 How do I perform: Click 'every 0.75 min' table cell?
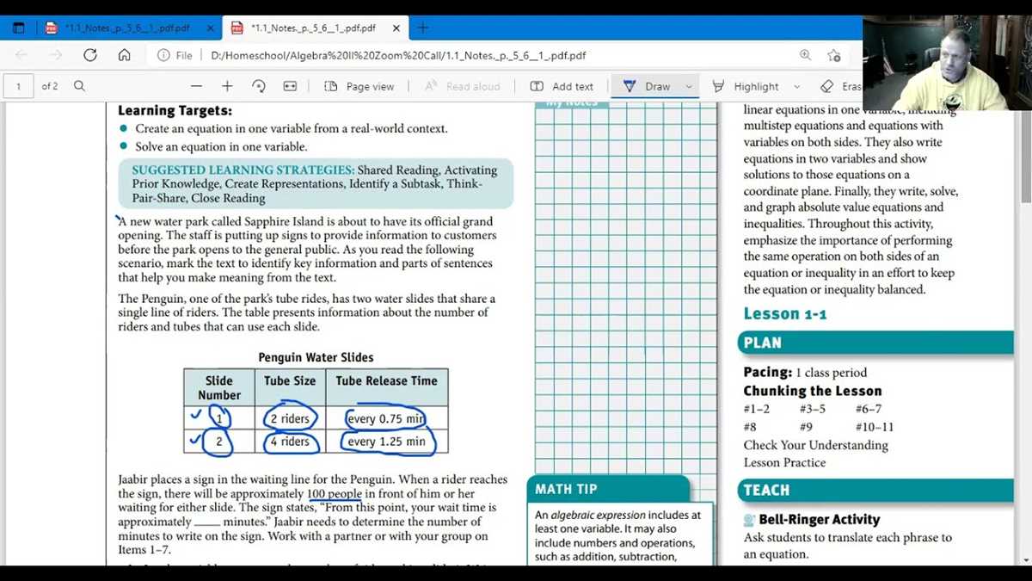(386, 418)
